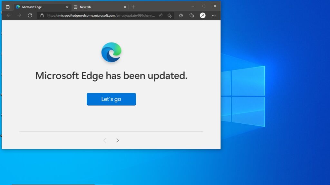Refresh the current page
The image size is (330, 185).
pyautogui.click(x=30, y=15)
